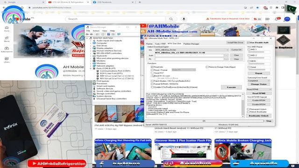Enable Remove Orange State (Oppo) checkbox
This screenshot has height=168, width=299.
point(207,67)
